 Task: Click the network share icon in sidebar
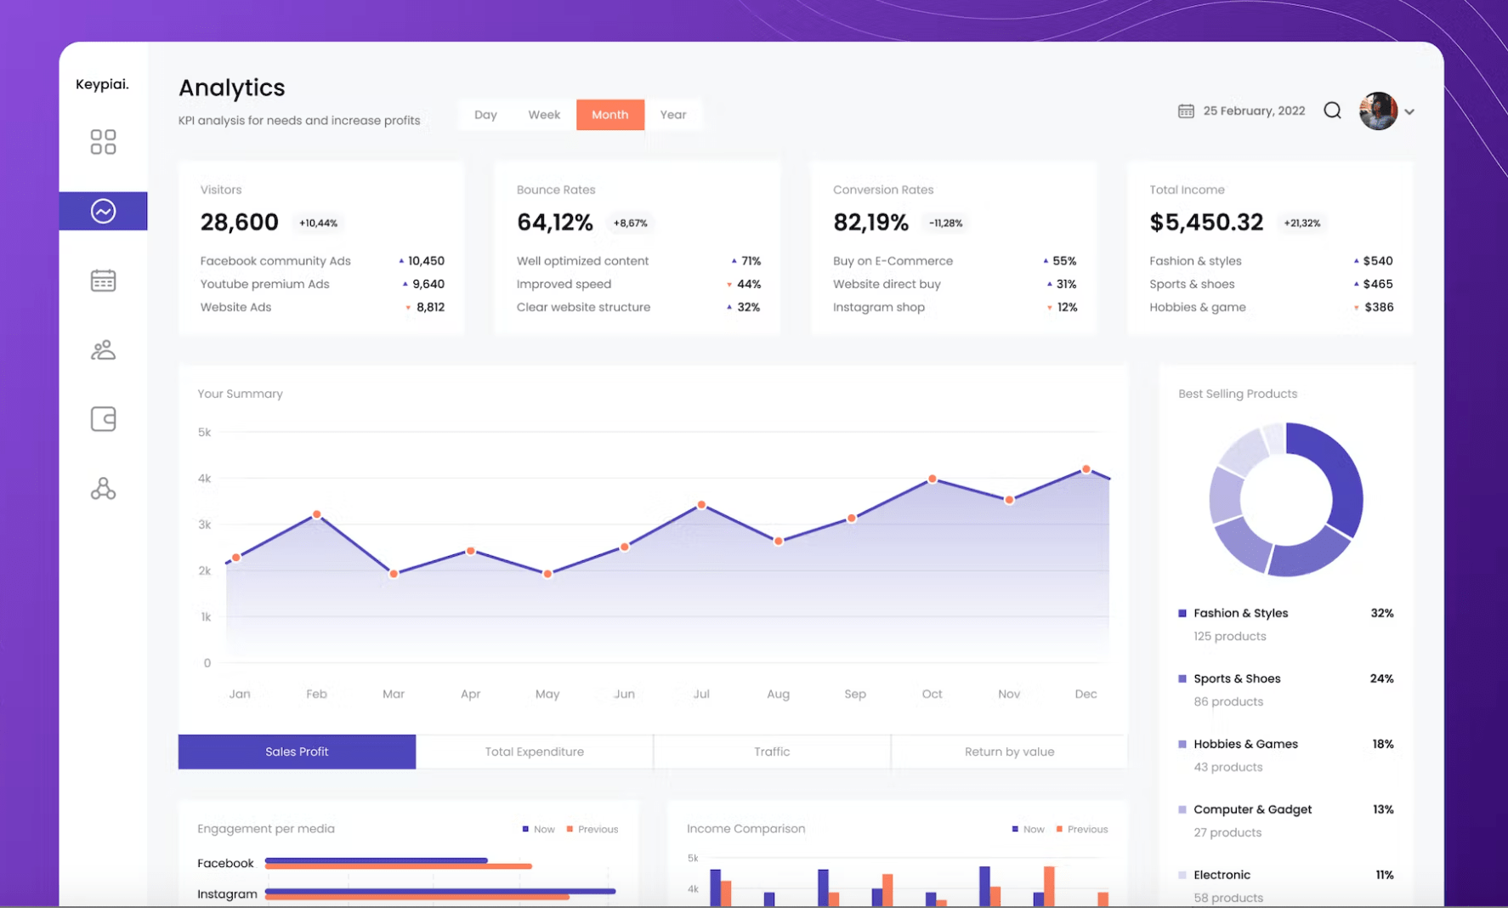pos(103,488)
